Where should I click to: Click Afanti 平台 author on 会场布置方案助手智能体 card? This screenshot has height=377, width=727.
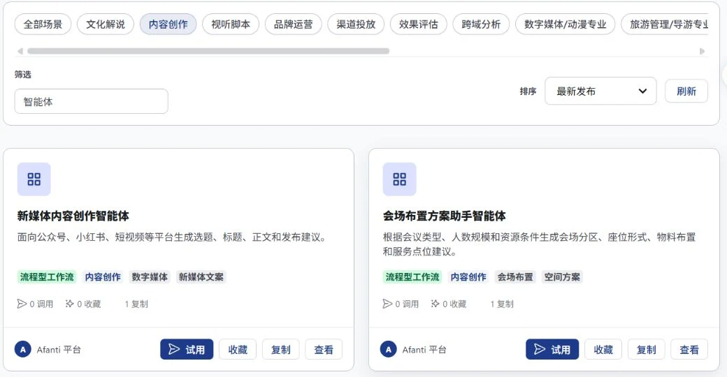pos(424,350)
